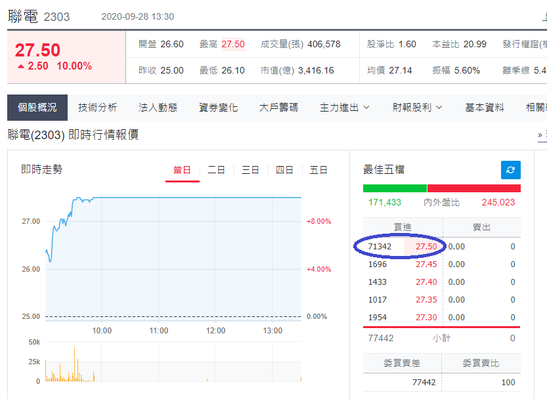Viewport: 547px width, 399px height.
Task: Click the 10.00% change percentage
Action: 74,66
